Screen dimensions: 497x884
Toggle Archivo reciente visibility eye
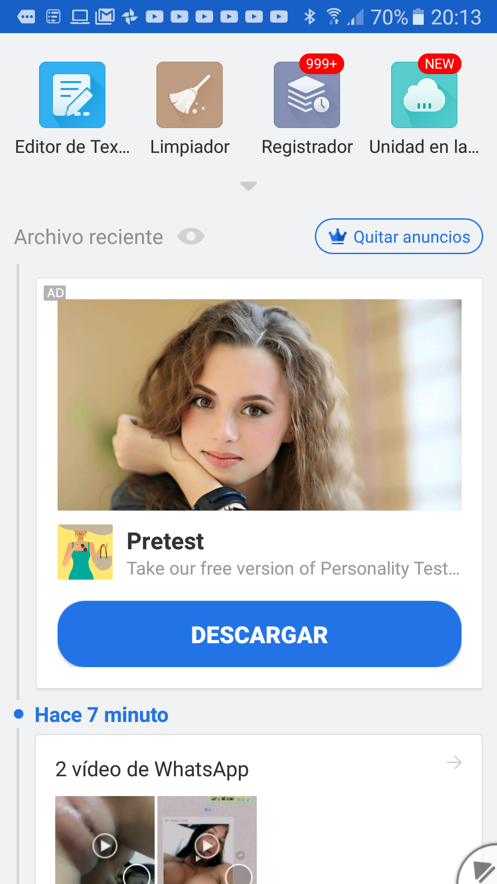click(x=191, y=237)
